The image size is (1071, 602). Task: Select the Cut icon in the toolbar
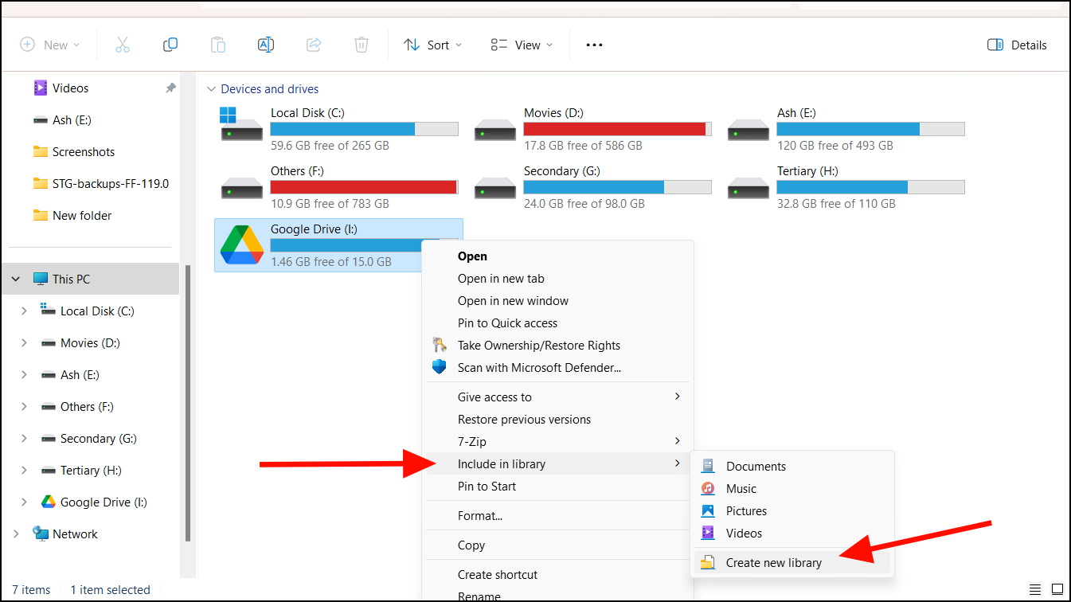pyautogui.click(x=123, y=45)
